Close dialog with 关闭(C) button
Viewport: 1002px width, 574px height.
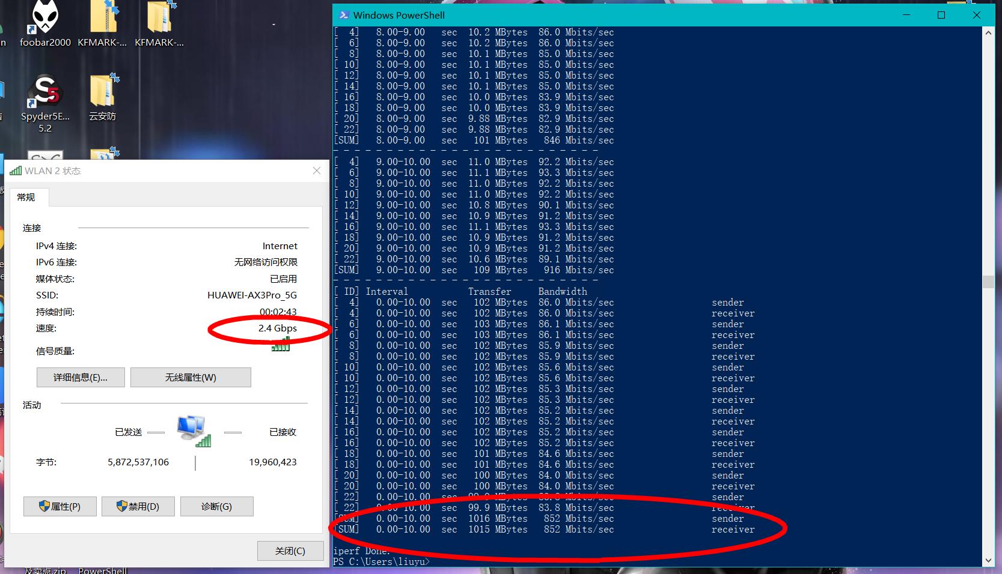coord(290,551)
